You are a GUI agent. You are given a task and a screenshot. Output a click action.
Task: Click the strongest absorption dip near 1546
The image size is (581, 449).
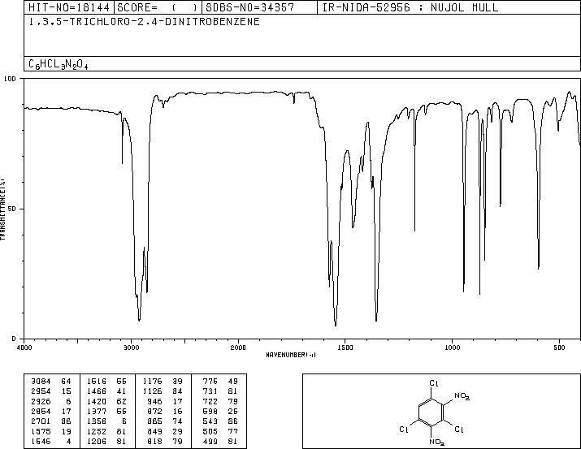(x=336, y=324)
